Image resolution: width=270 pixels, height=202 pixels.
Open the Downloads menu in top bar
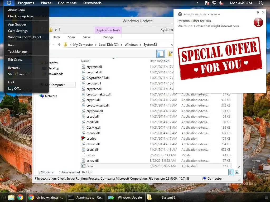92,3
